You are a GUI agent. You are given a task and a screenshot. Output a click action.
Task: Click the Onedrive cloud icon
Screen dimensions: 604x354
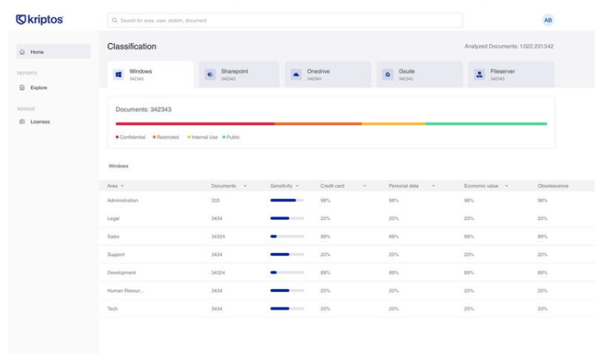[296, 74]
